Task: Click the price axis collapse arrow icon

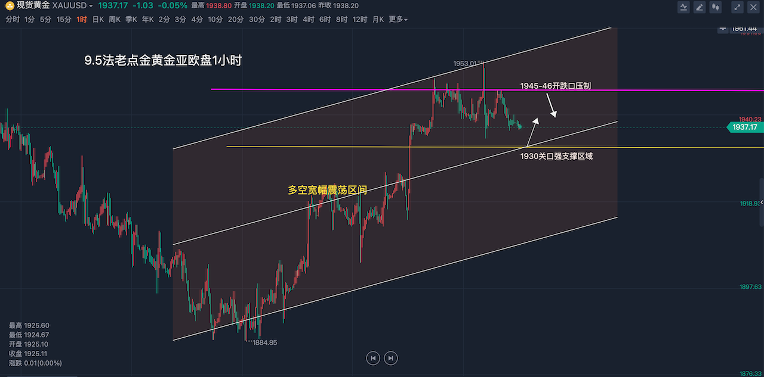Action: [x=723, y=28]
